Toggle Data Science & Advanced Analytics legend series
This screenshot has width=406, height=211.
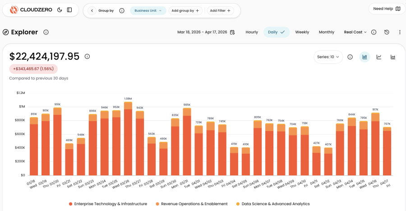(x=273, y=204)
